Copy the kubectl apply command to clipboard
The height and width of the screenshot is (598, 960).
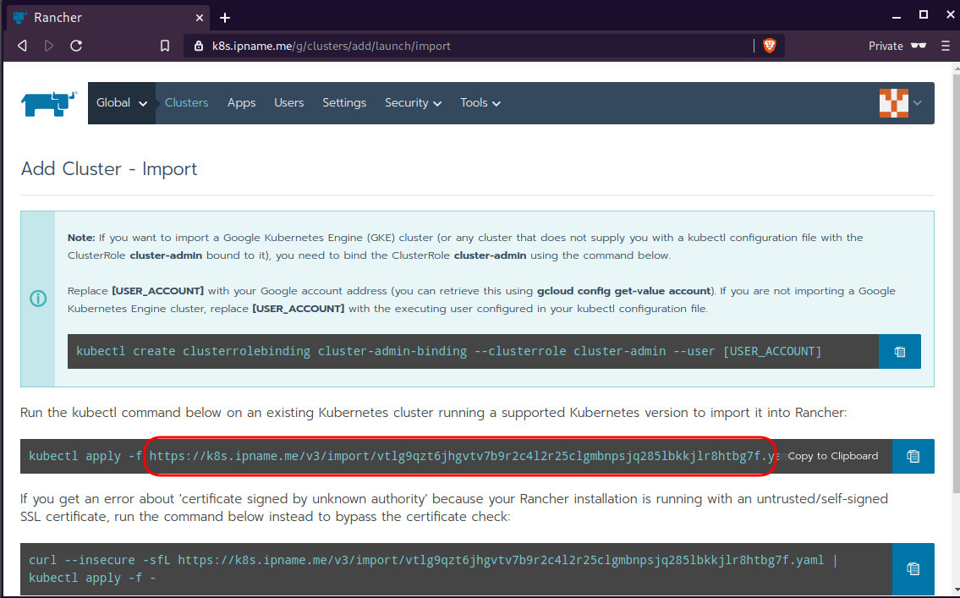click(913, 456)
